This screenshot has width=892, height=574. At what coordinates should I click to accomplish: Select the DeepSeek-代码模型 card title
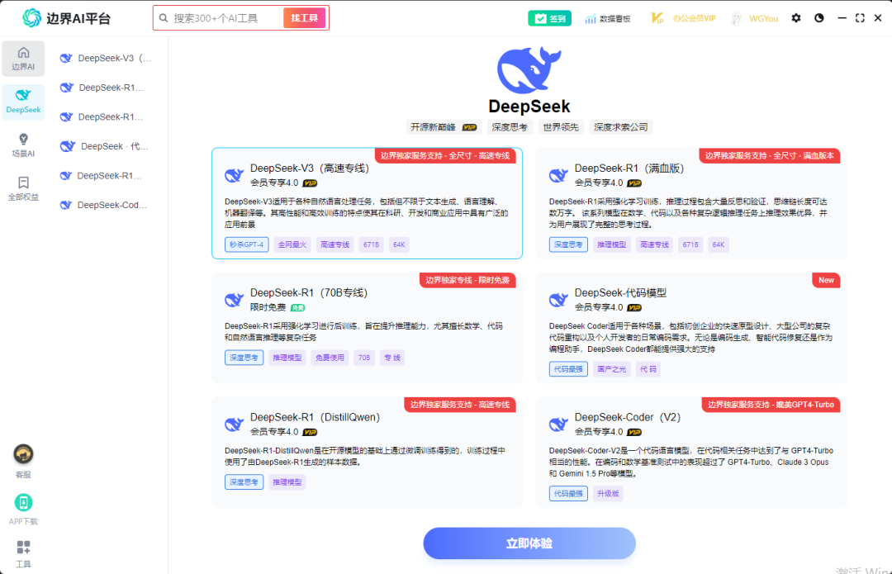pos(620,293)
